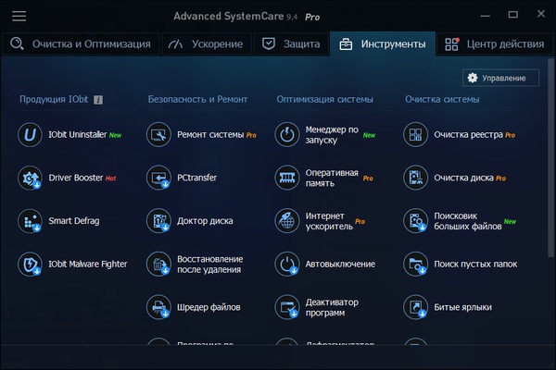Open the hamburger main menu
This screenshot has height=370, width=556.
tap(19, 17)
